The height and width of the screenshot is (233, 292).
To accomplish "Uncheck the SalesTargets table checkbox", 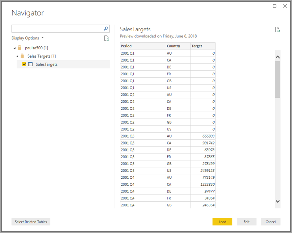I will pyautogui.click(x=24, y=64).
